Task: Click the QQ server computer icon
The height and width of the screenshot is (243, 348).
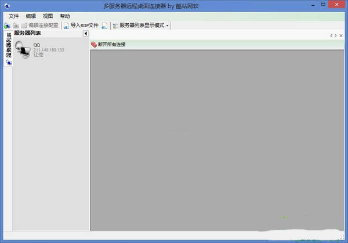Action: click(23, 50)
